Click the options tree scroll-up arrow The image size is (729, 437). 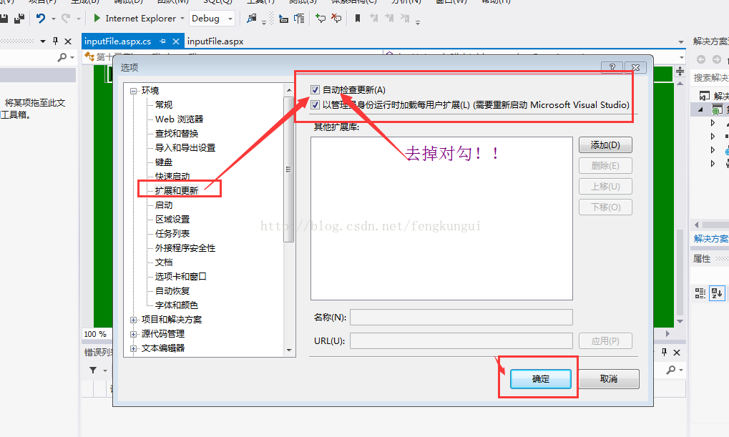(289, 90)
